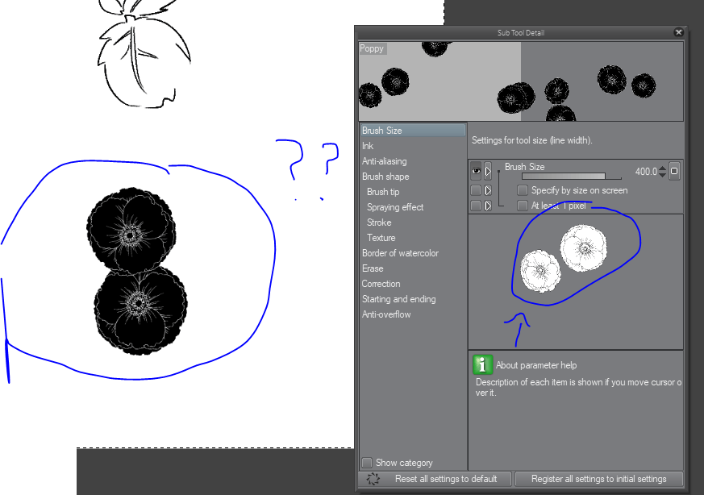Enable Specify by size on screen checkbox

point(523,190)
